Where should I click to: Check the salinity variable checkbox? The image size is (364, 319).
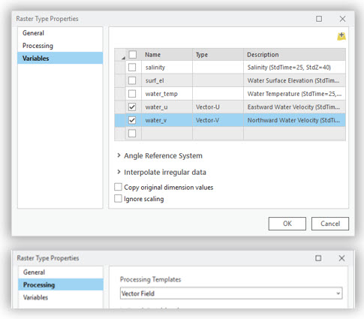coord(132,68)
